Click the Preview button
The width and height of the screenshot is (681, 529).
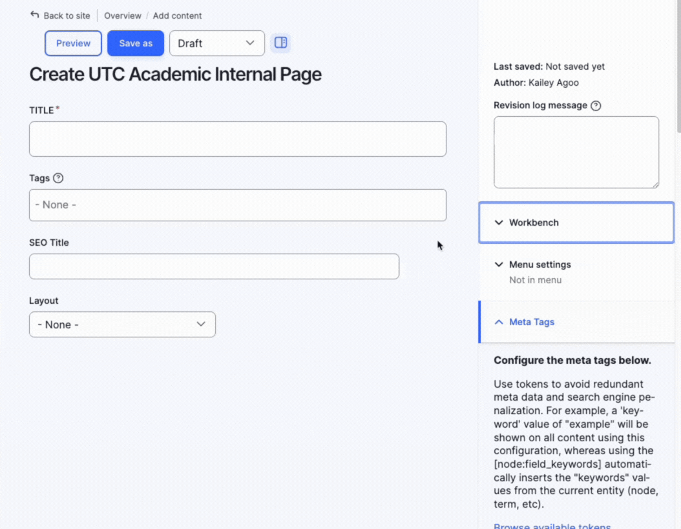pos(73,43)
